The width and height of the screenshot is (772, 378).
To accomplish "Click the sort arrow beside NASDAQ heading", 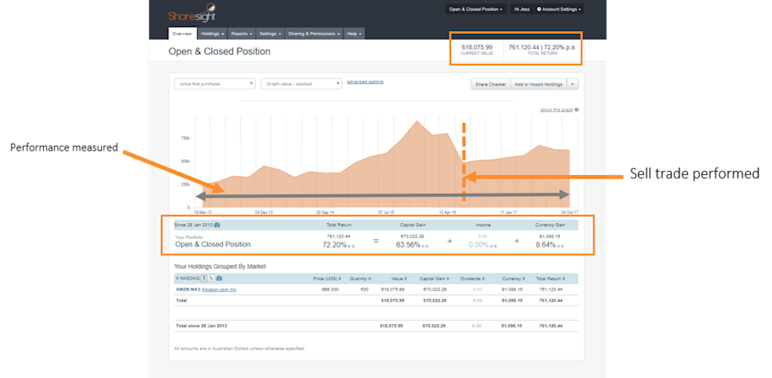I will [x=176, y=279].
